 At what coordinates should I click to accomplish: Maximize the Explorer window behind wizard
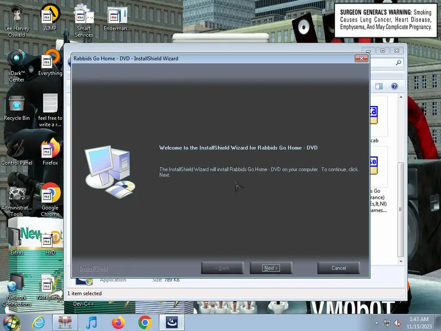(x=382, y=51)
